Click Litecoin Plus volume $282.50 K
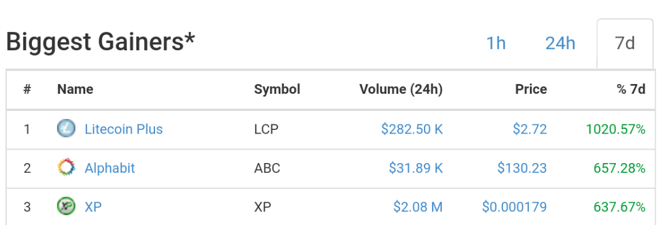This screenshot has width=663, height=225. point(412,129)
